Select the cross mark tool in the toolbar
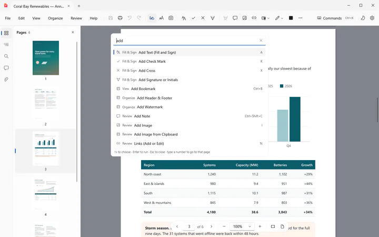Viewport: 379px width, 237px height. pyautogui.click(x=203, y=18)
